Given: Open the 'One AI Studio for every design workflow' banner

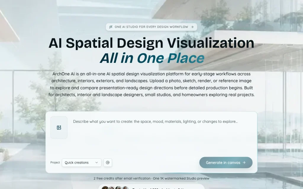Looking at the screenshot, I should (x=151, y=27).
